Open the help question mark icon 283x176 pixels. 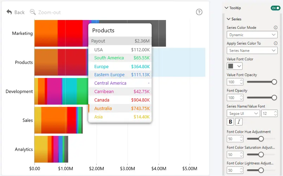(199, 12)
